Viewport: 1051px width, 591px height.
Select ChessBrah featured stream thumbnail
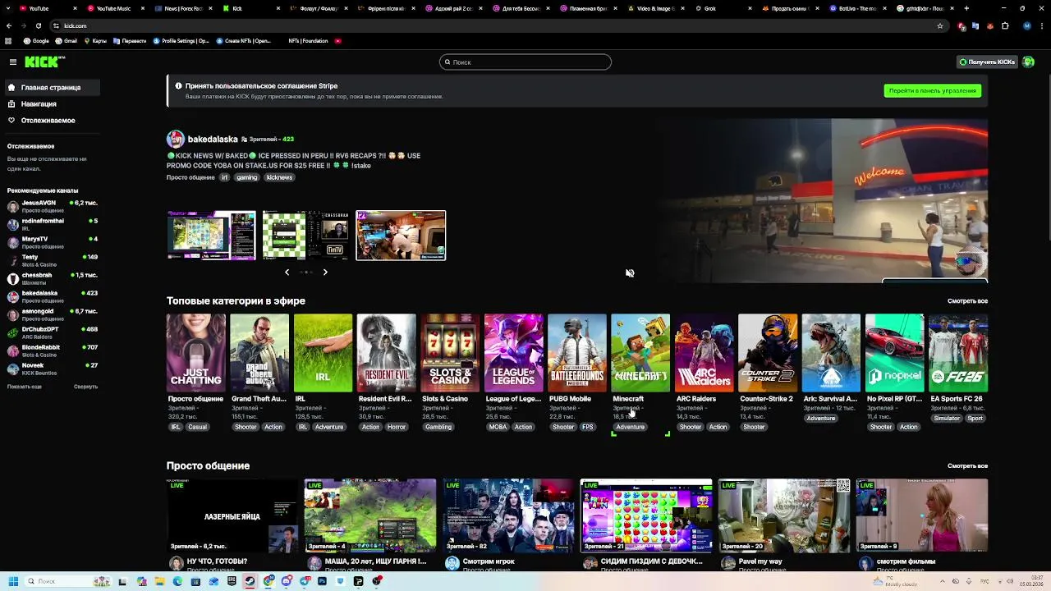pyautogui.click(x=305, y=236)
